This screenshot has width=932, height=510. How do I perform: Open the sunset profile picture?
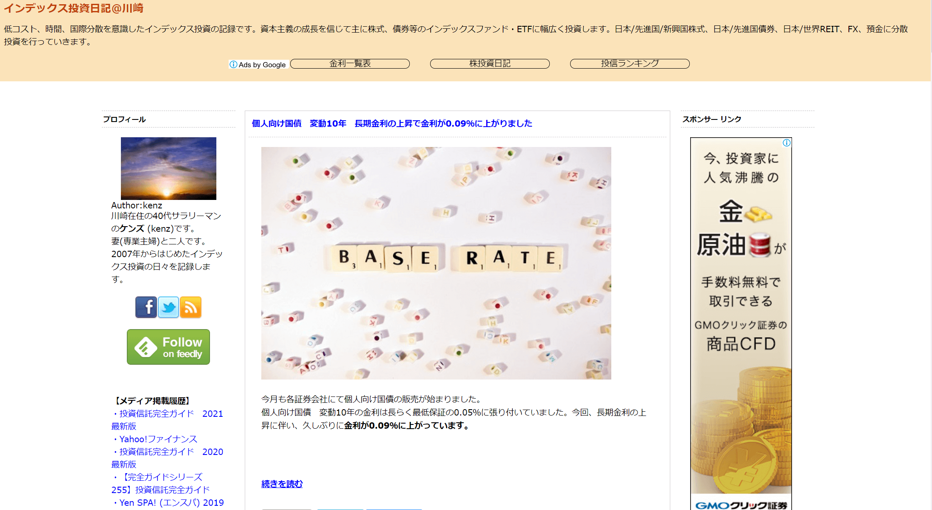click(168, 168)
